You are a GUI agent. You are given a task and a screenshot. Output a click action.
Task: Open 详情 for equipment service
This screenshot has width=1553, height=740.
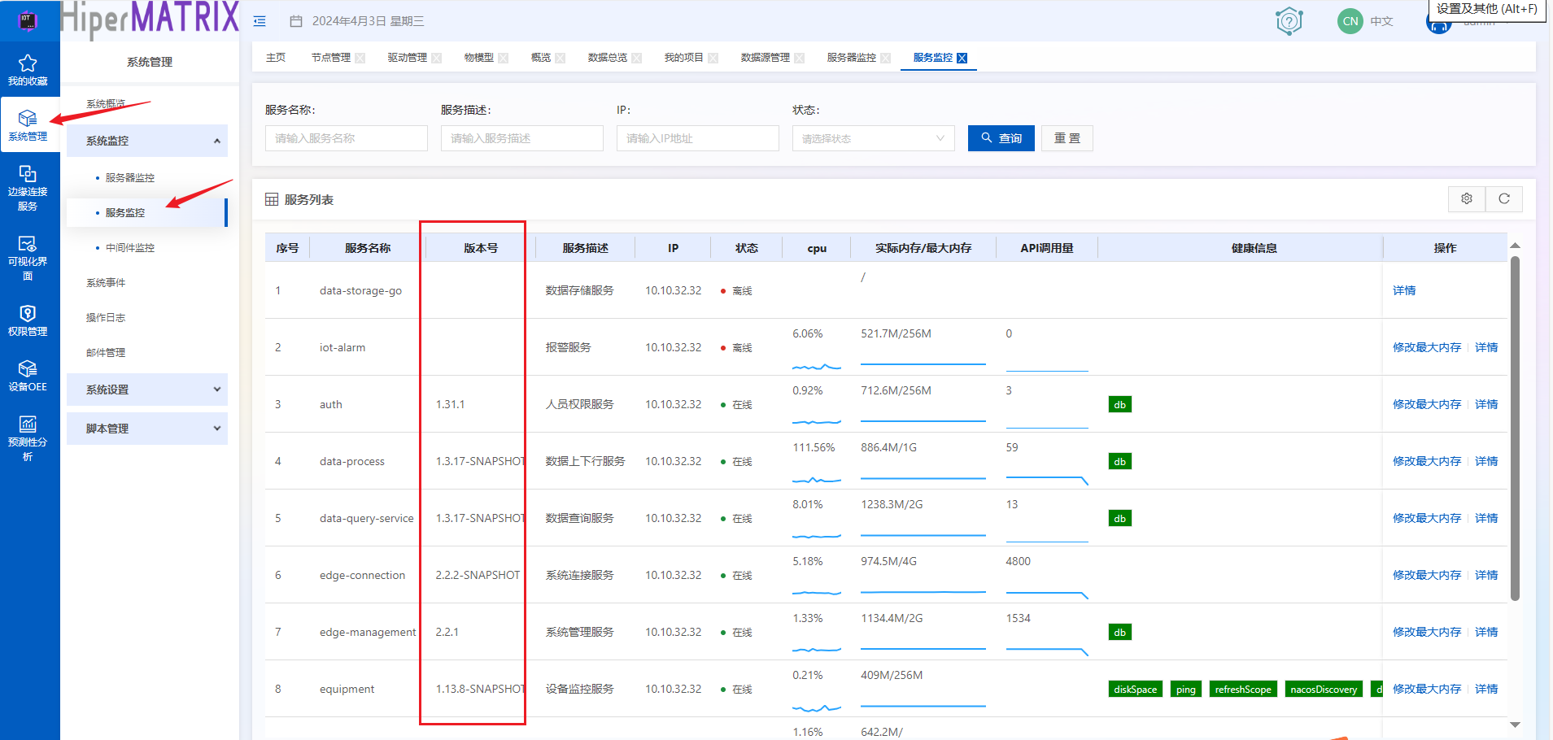pyautogui.click(x=1486, y=689)
